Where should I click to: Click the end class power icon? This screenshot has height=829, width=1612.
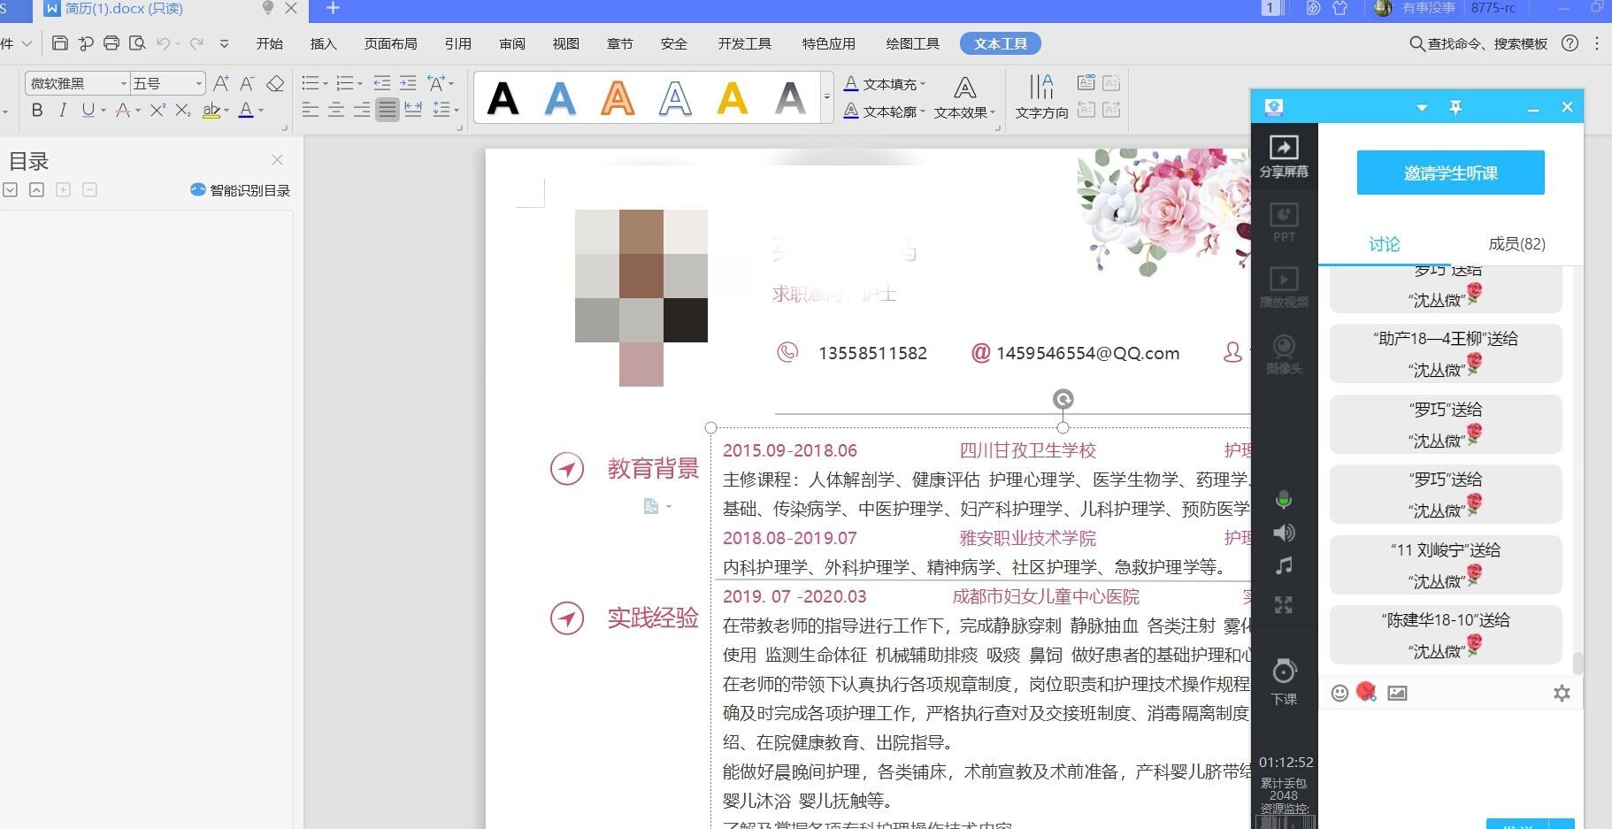1284,672
